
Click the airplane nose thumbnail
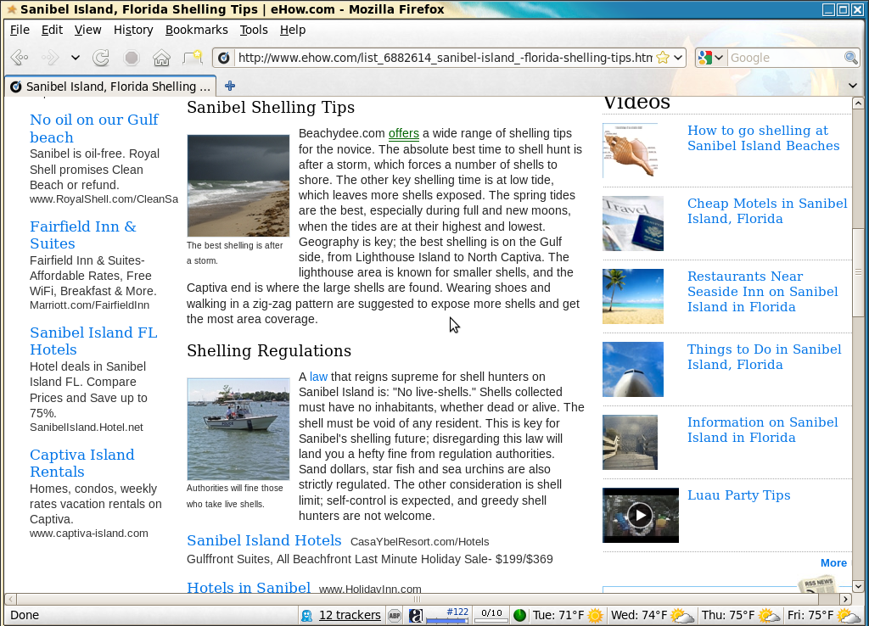(x=633, y=370)
